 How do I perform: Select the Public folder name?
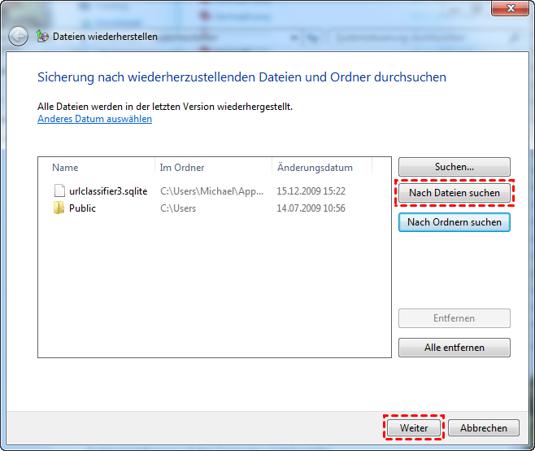point(82,208)
